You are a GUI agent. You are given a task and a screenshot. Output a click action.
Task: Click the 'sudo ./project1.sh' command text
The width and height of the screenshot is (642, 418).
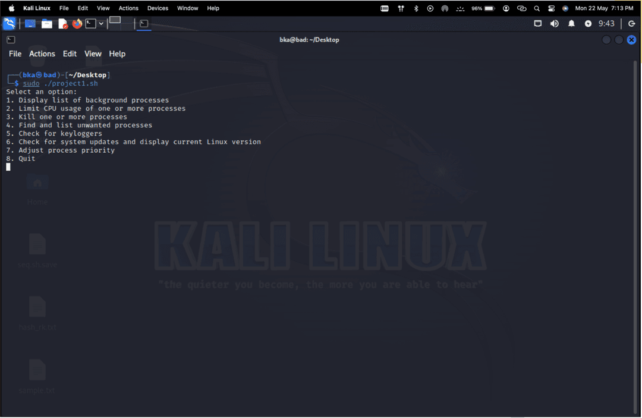[60, 83]
